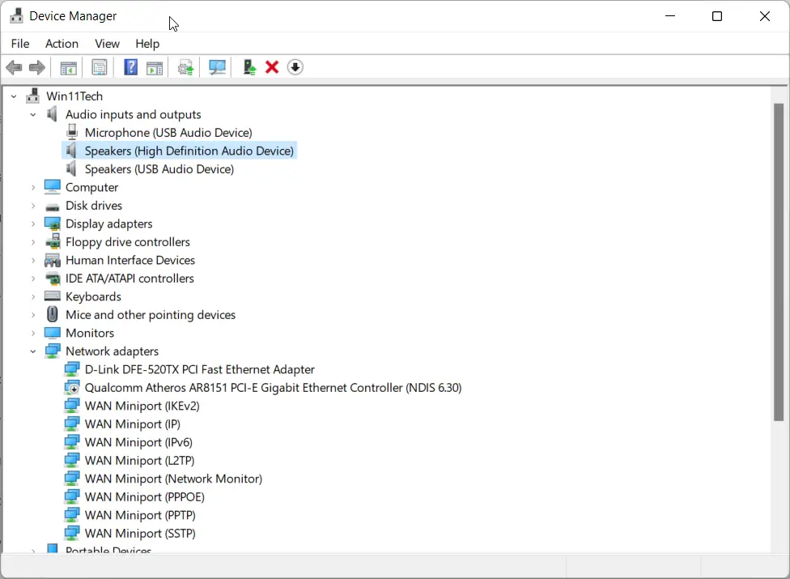The height and width of the screenshot is (579, 790).
Task: Expand IDE ATA/ATAPI controllers
Action: click(32, 279)
